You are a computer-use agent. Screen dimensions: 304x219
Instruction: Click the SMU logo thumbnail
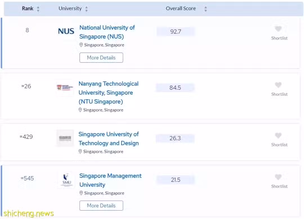(x=67, y=180)
